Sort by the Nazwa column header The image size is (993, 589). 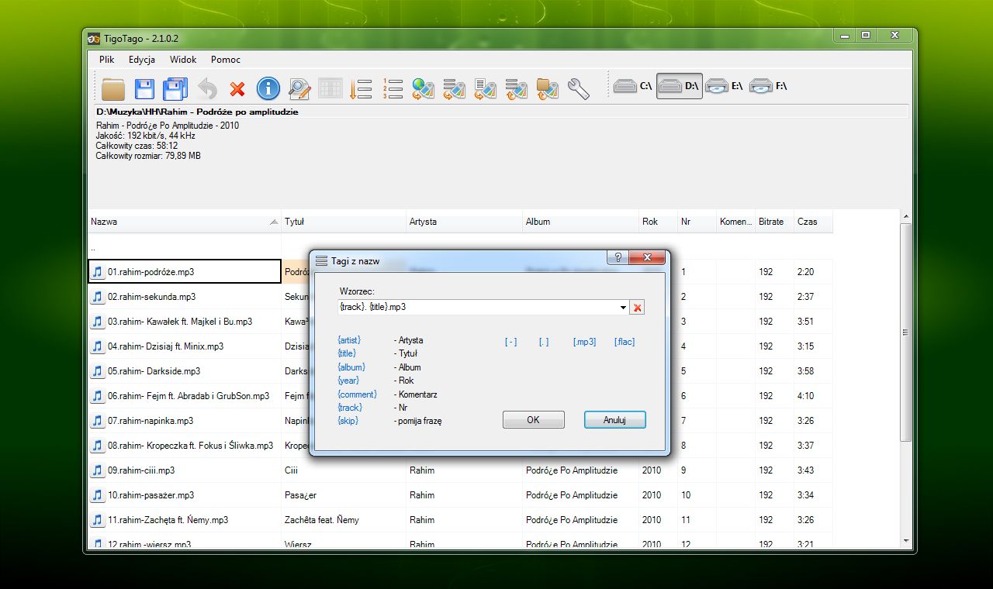point(184,222)
